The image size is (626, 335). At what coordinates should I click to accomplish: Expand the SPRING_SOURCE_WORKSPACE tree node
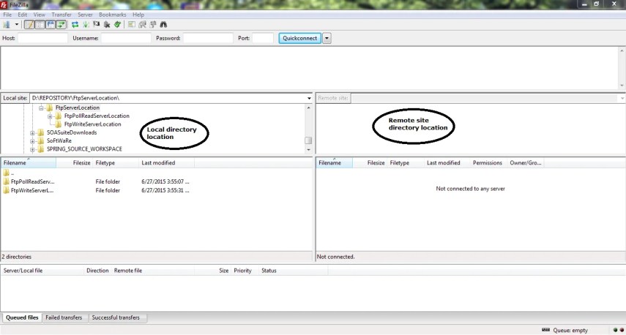(x=32, y=149)
